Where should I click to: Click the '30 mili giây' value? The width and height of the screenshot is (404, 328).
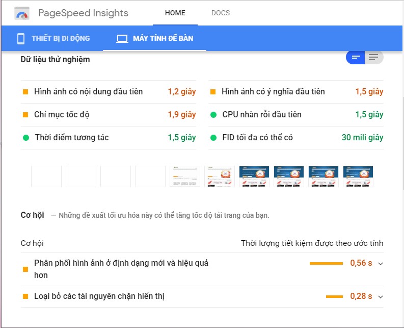(363, 138)
